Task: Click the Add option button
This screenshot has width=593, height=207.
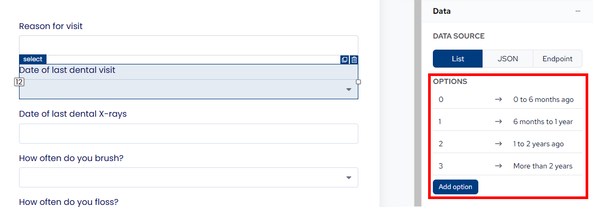Action: click(x=456, y=187)
